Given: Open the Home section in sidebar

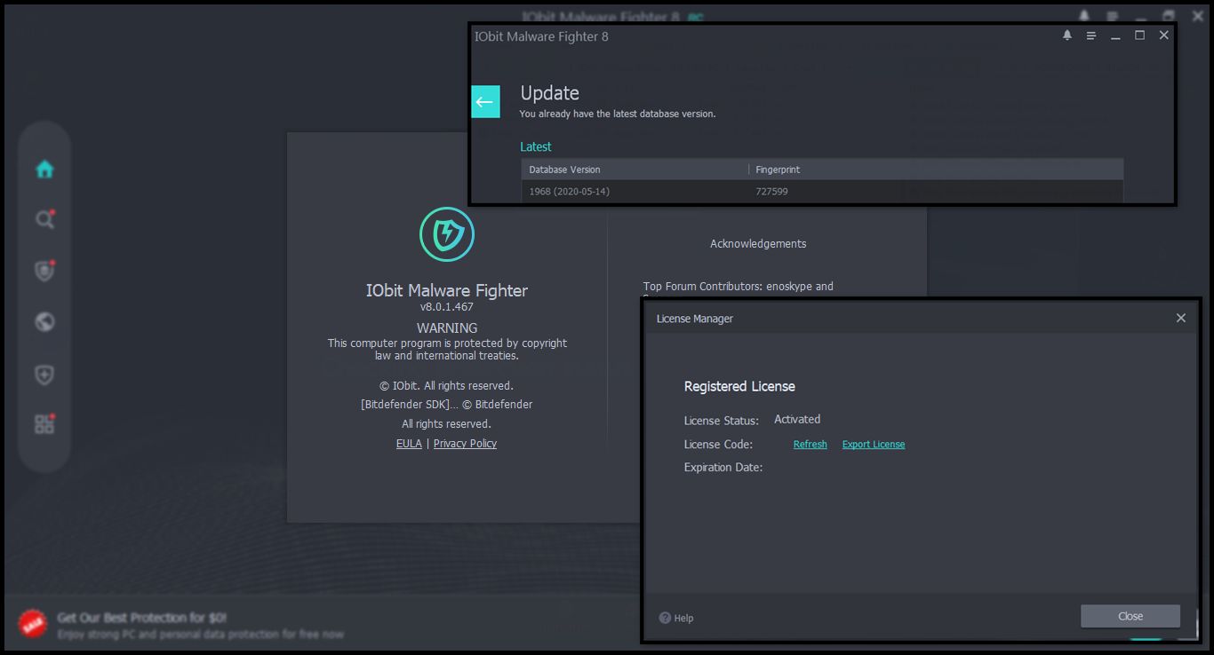Looking at the screenshot, I should click(44, 169).
